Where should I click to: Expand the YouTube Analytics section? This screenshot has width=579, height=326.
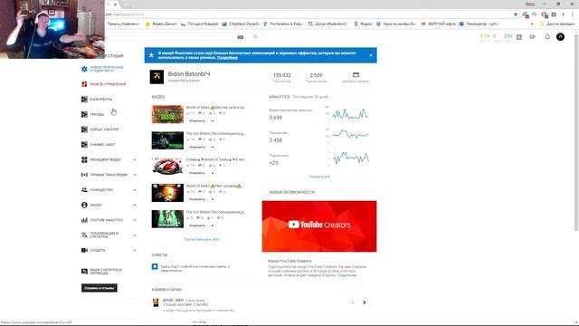coord(135,220)
